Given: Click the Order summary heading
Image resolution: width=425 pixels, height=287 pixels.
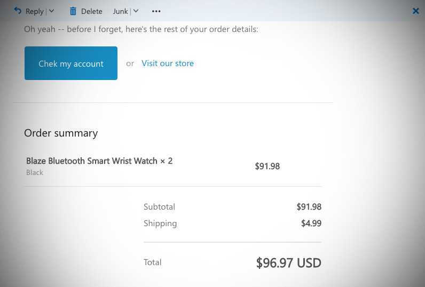Looking at the screenshot, I should [61, 133].
